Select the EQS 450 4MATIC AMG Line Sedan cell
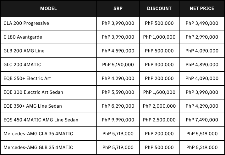Image resolution: width=225 pixels, height=155 pixels. click(48, 120)
